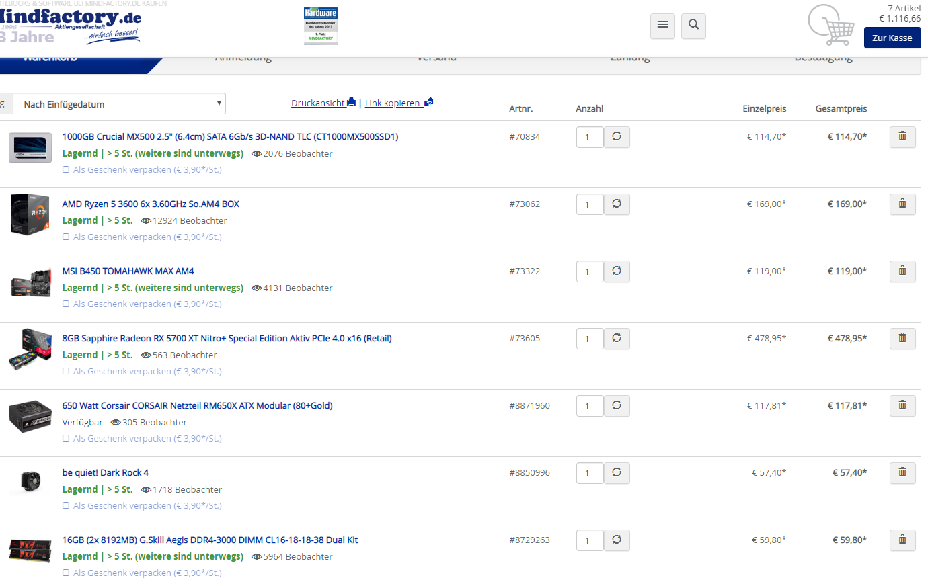The width and height of the screenshot is (928, 586).
Task: Check gift wrap for be quiet! Dark Rock 4
Action: [x=66, y=506]
